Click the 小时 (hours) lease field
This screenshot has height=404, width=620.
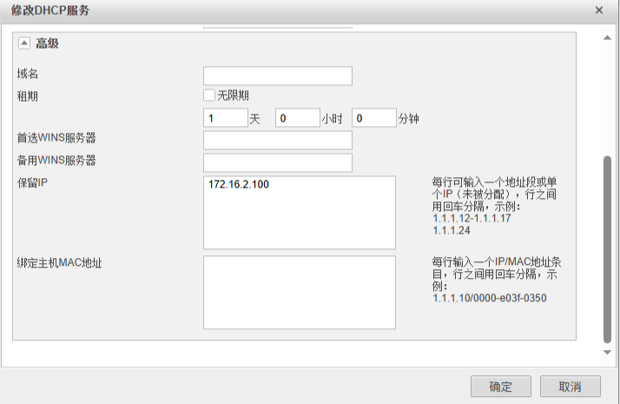click(297, 118)
